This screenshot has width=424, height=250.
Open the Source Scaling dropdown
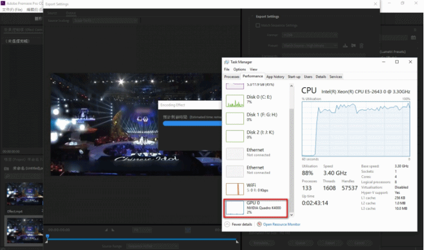pyautogui.click(x=105, y=20)
